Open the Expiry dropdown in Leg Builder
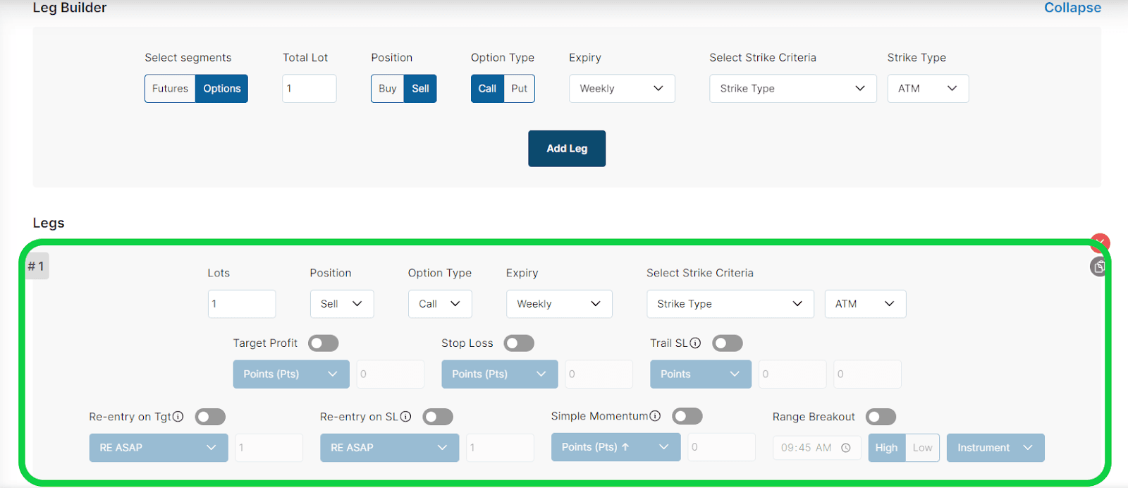Image resolution: width=1128 pixels, height=488 pixels. (621, 89)
